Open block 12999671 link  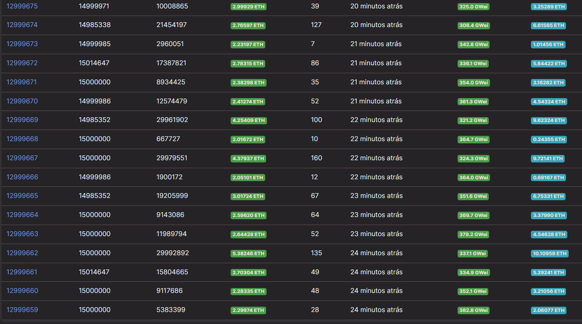22,82
